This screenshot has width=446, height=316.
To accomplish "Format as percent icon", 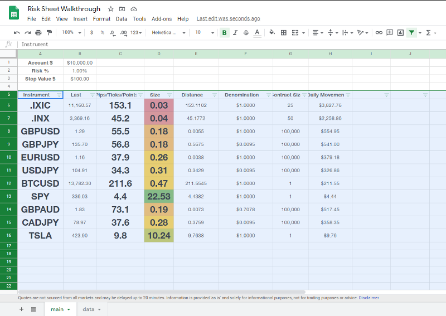I will tap(103, 33).
